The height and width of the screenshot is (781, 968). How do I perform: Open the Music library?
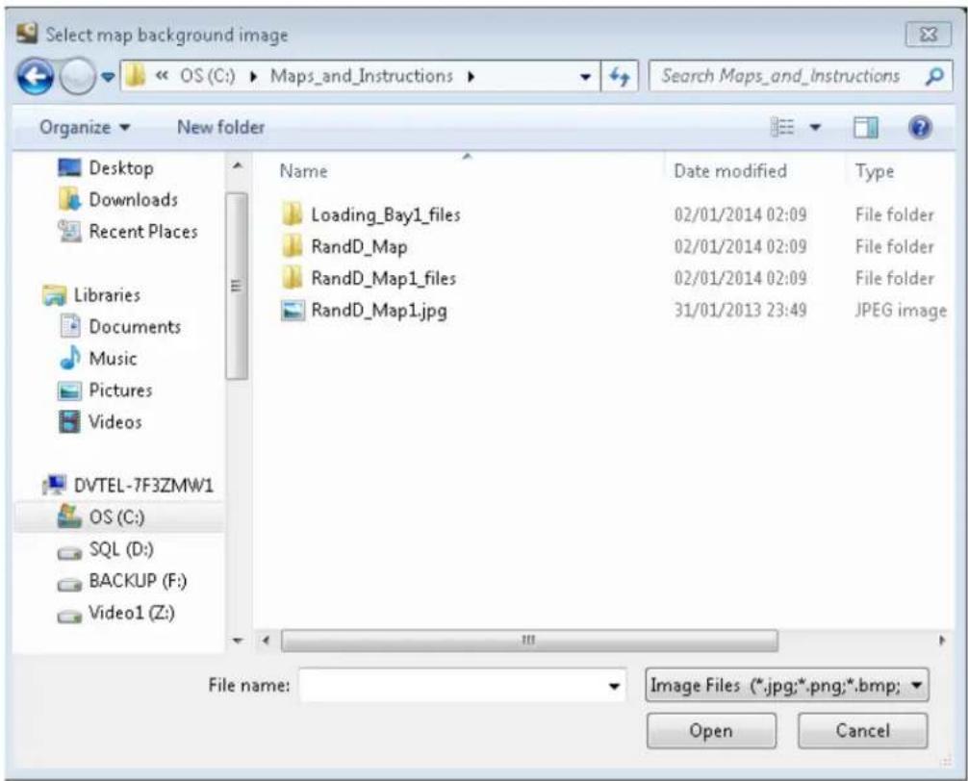[98, 358]
